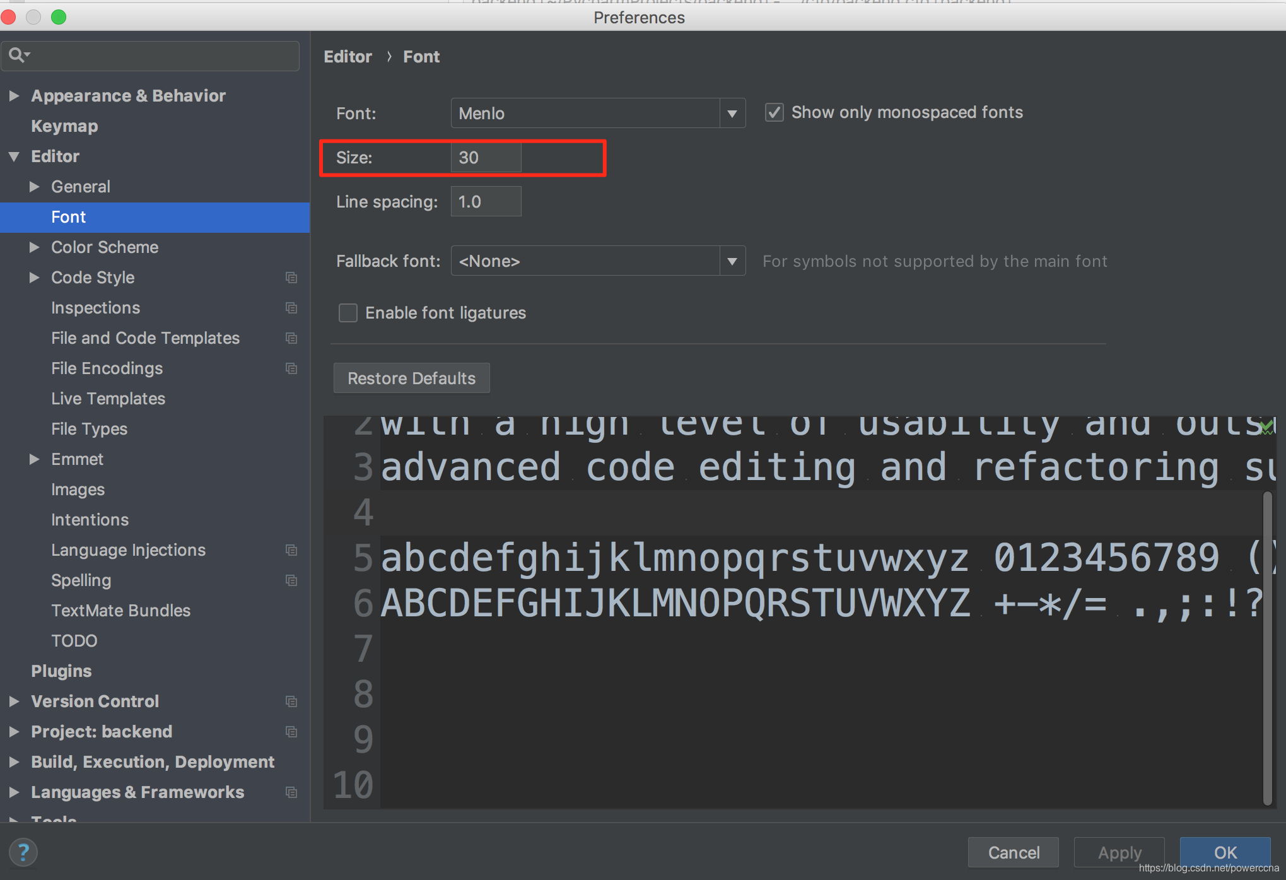Click project-level icon beside Code Style
Image resolution: width=1286 pixels, height=880 pixels.
pos(291,278)
